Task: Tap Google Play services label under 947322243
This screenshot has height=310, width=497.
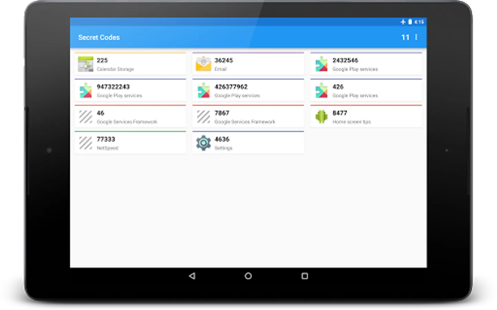Action: tap(119, 96)
